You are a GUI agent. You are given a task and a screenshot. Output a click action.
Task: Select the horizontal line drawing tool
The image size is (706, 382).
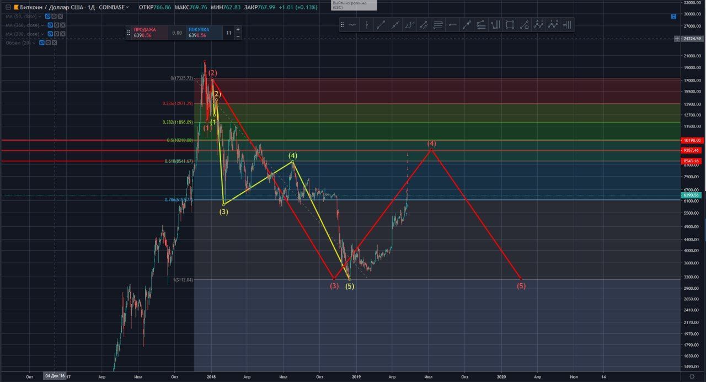(x=352, y=25)
